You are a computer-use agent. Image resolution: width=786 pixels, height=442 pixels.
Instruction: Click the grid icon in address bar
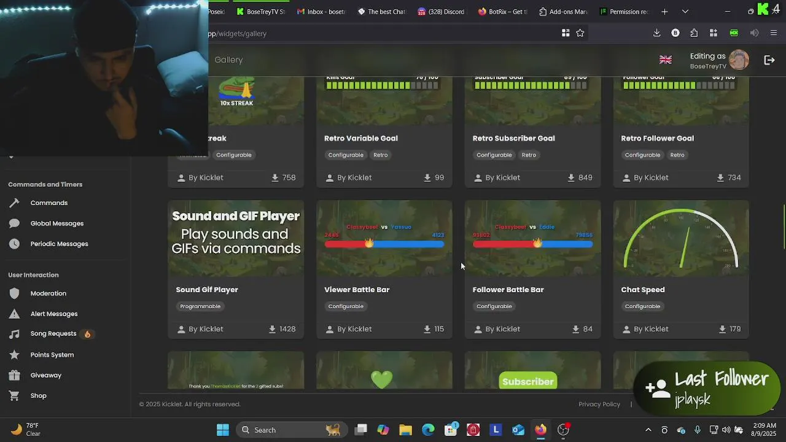pyautogui.click(x=566, y=33)
